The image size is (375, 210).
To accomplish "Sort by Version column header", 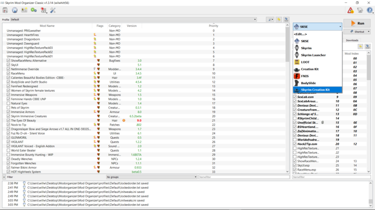I will pos(131,26).
